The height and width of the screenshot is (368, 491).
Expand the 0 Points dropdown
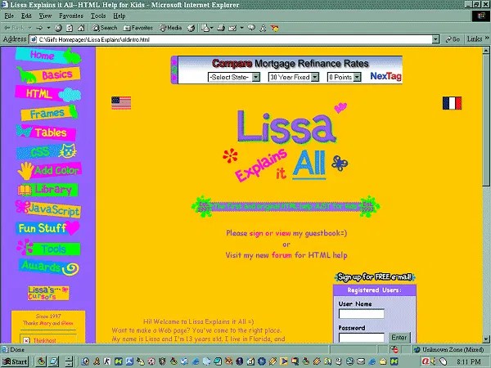pyautogui.click(x=345, y=77)
